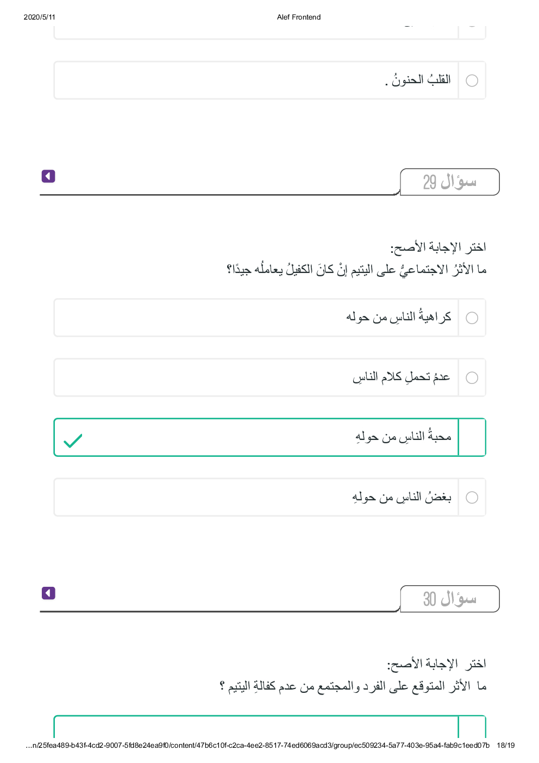Click question 29 prompt about الأثرُ الاجتماعيُّ
Screen dimensions: 539x763
coord(356,270)
